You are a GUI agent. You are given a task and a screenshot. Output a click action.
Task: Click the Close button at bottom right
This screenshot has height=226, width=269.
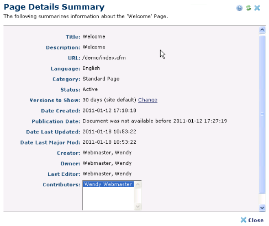[x=252, y=220]
